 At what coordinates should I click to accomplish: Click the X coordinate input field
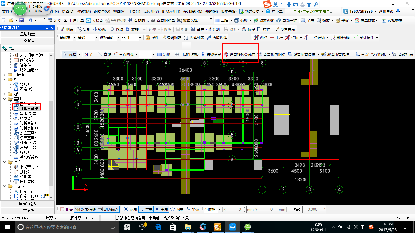point(237,209)
